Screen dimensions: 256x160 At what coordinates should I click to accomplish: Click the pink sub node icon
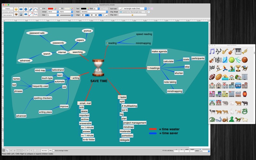(152, 9)
